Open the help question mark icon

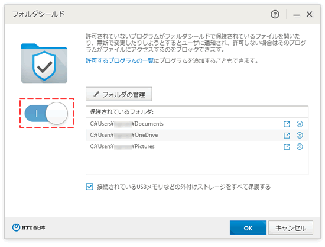(275, 14)
